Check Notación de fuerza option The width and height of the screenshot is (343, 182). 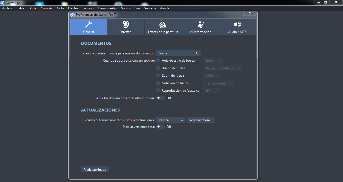[x=158, y=83]
